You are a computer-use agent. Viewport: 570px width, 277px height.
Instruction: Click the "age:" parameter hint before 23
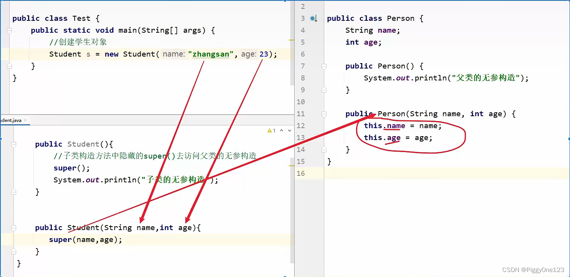(x=249, y=54)
